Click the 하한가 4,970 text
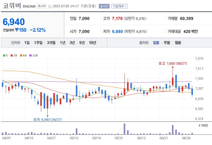212x145 pixels. tap(135, 32)
